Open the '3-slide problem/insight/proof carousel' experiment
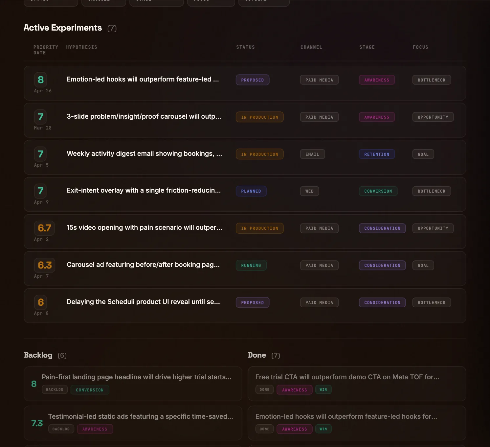Screen dimensions: 490x447 coord(245,120)
